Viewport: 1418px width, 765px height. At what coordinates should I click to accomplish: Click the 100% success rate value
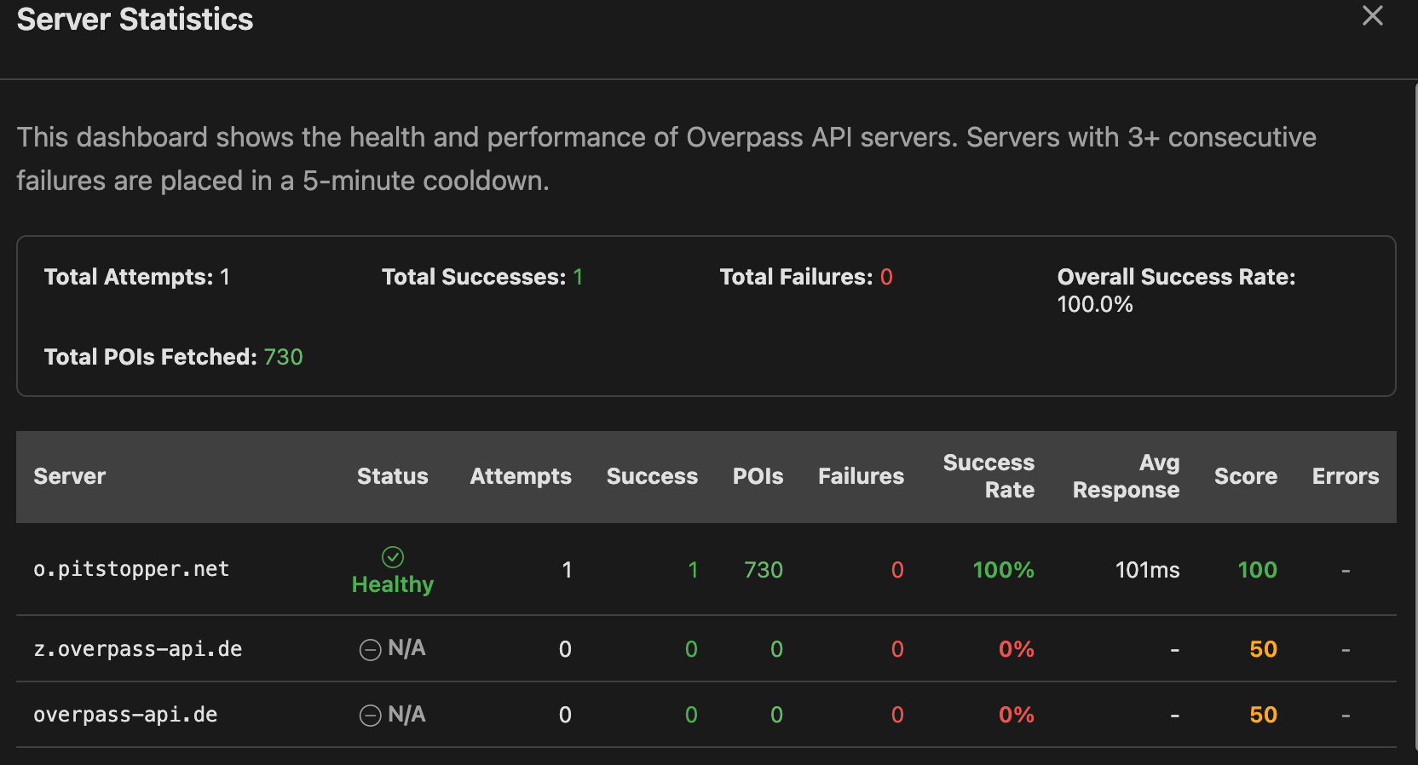tap(1003, 570)
